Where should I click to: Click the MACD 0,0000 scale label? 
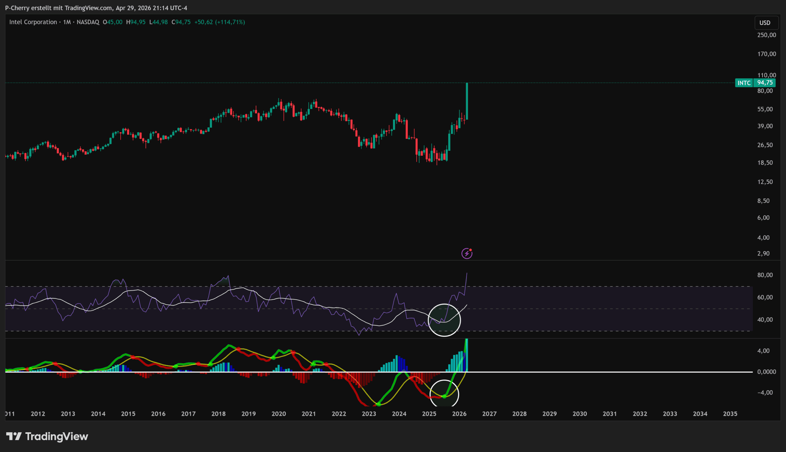[x=766, y=372]
